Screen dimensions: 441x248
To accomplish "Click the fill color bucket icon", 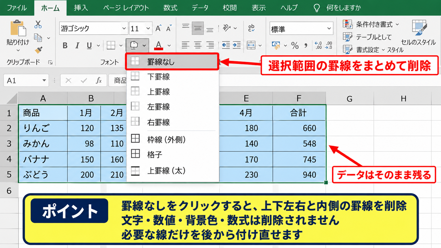I will click(x=134, y=45).
